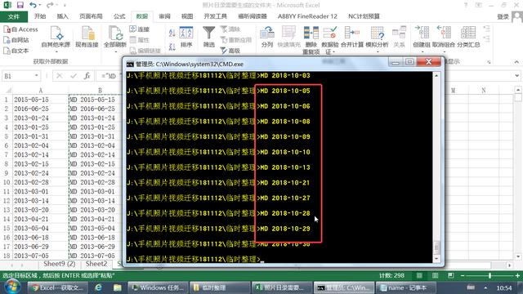The image size is (523, 294).
Task: Click the CMD window scroll up arrow
Action: pyautogui.click(x=436, y=76)
